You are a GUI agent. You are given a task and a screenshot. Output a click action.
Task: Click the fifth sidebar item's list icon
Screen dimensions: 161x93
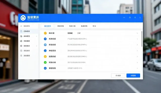(x=21, y=46)
